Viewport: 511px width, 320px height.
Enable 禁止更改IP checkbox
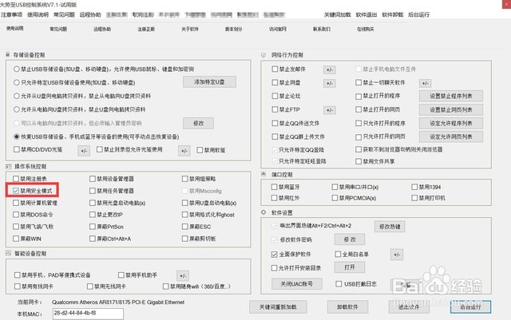pyautogui.click(x=93, y=215)
